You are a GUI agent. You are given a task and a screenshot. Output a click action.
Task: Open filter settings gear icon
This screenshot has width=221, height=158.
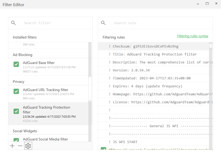(x=28, y=146)
